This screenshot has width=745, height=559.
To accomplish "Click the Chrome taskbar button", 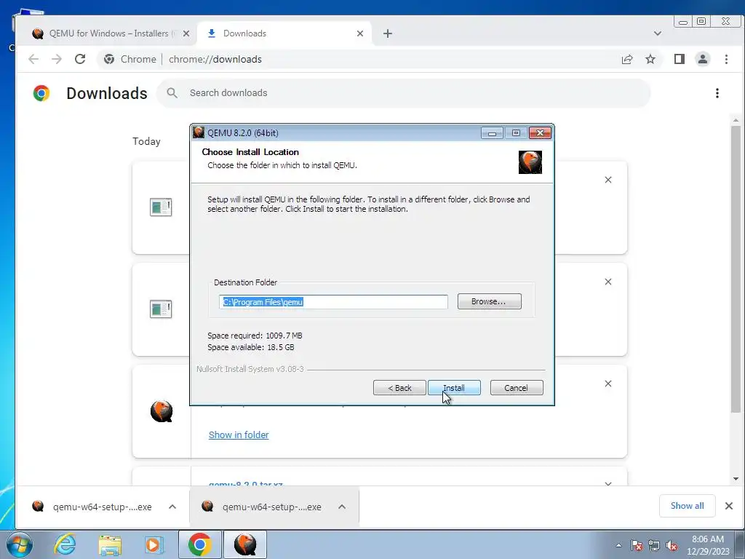I will point(200,544).
